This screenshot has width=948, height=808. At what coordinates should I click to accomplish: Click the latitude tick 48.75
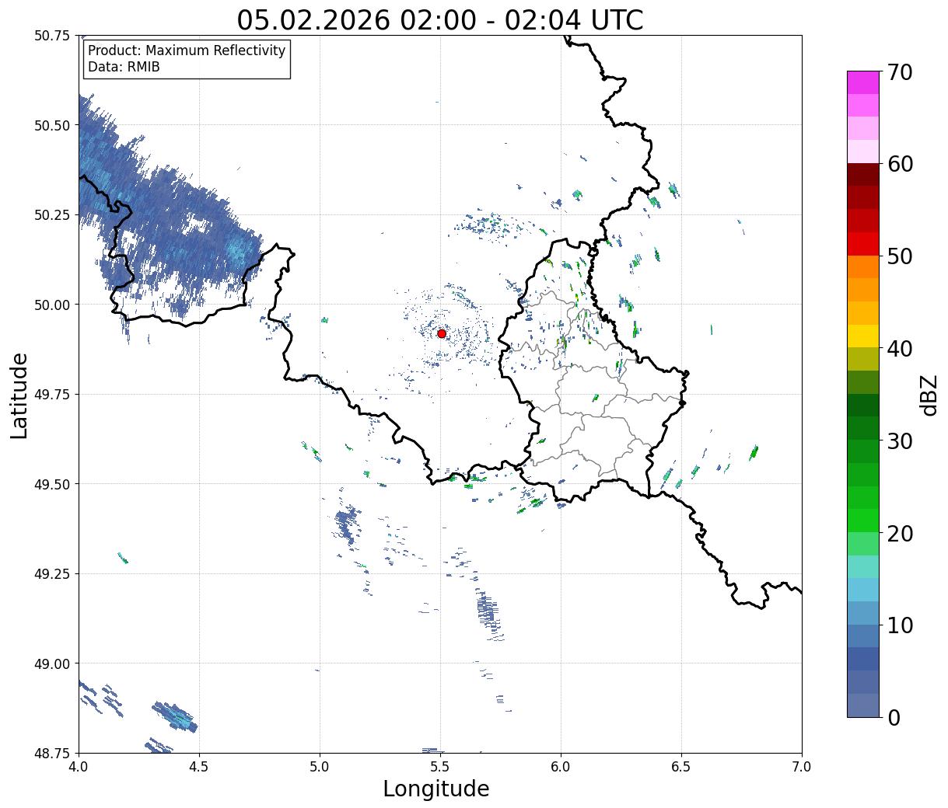coord(52,753)
